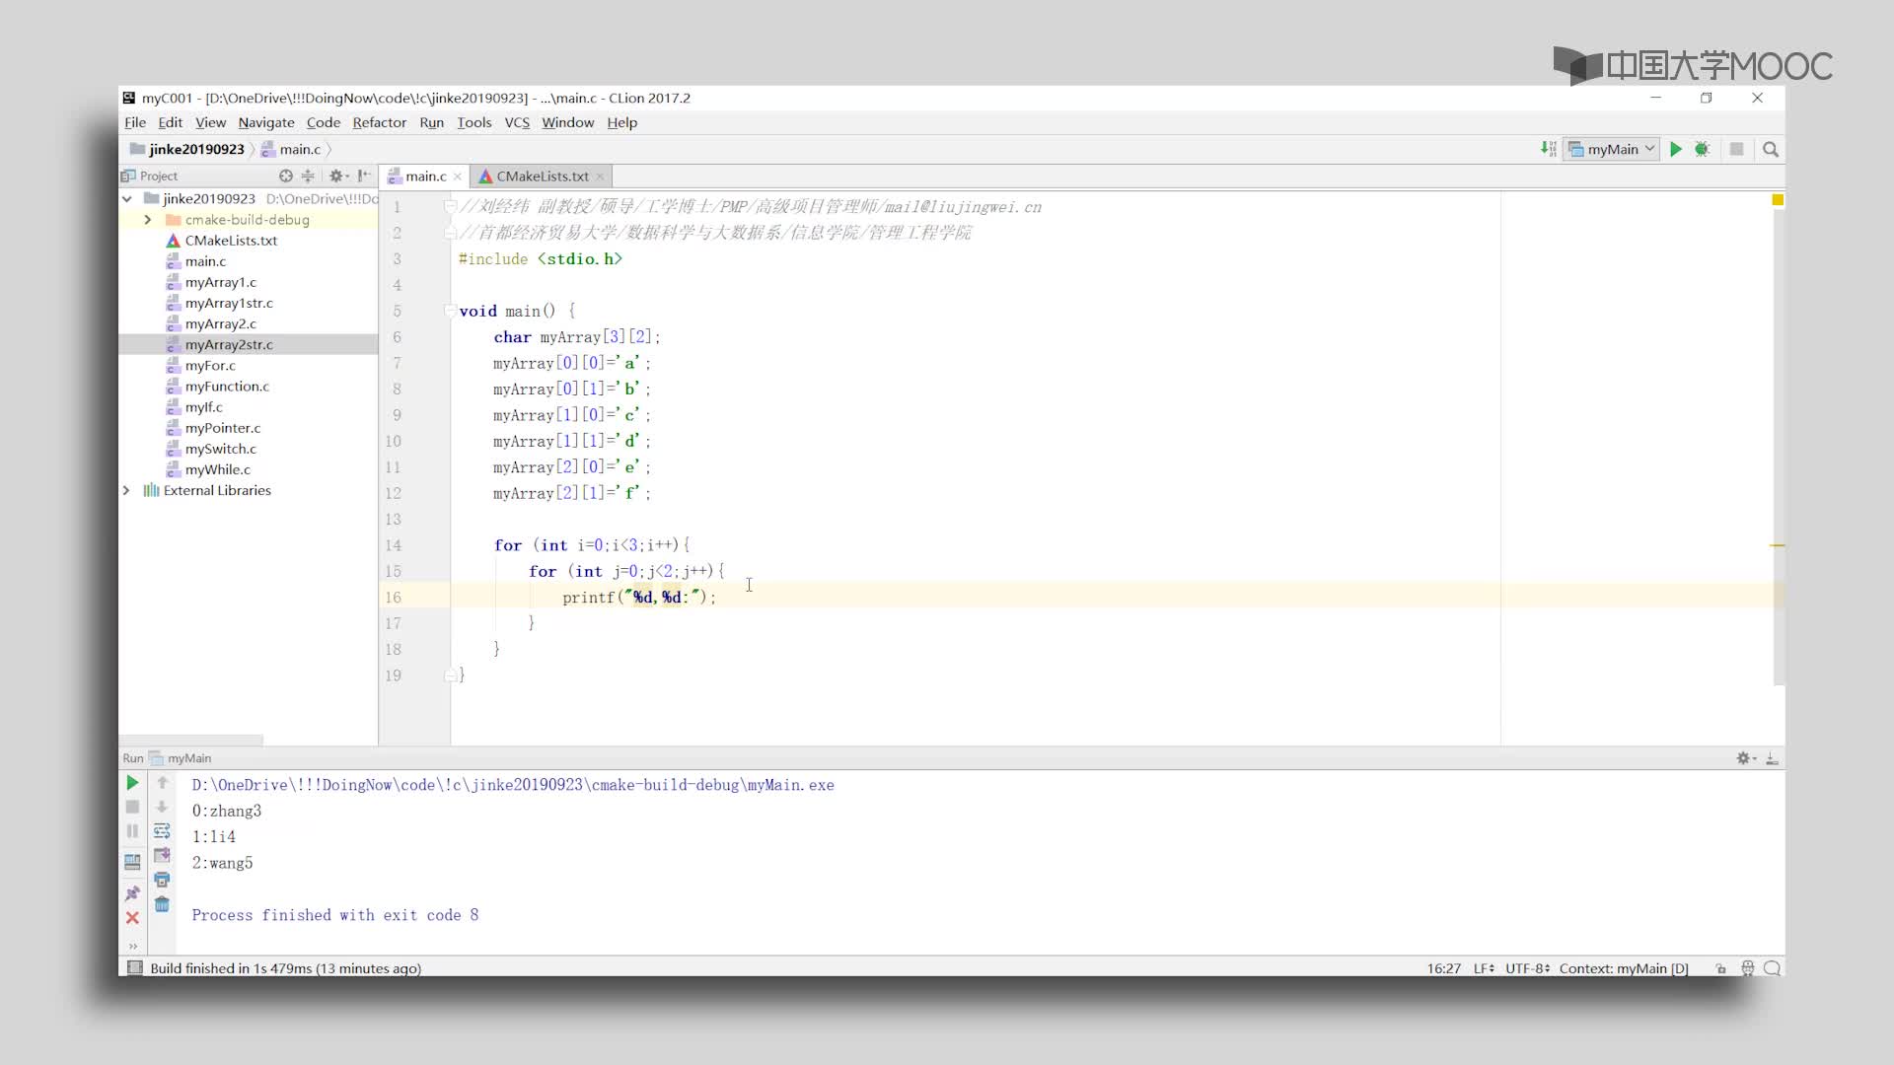The height and width of the screenshot is (1065, 1894).
Task: Toggle tool window buttons in the status bar corner
Action: [x=135, y=967]
